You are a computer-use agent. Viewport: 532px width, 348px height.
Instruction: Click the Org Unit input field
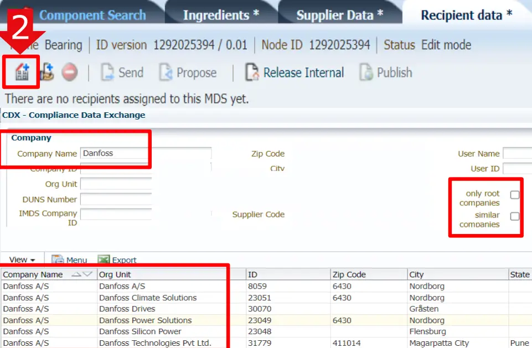coord(116,184)
